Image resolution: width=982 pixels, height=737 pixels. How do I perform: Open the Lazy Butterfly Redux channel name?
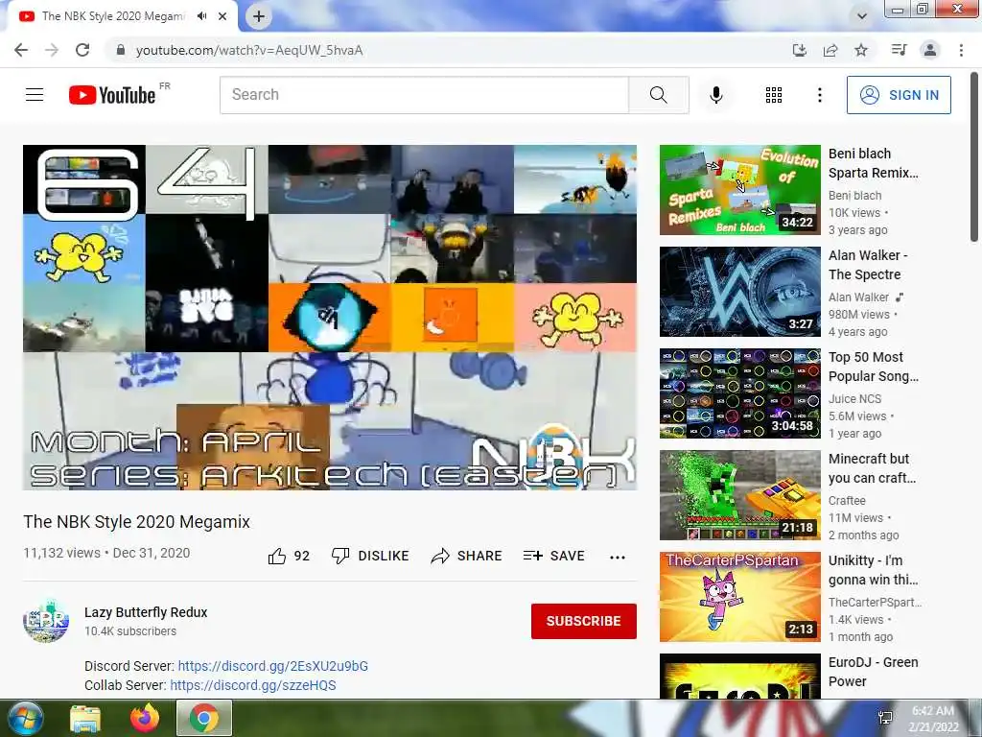tap(146, 612)
